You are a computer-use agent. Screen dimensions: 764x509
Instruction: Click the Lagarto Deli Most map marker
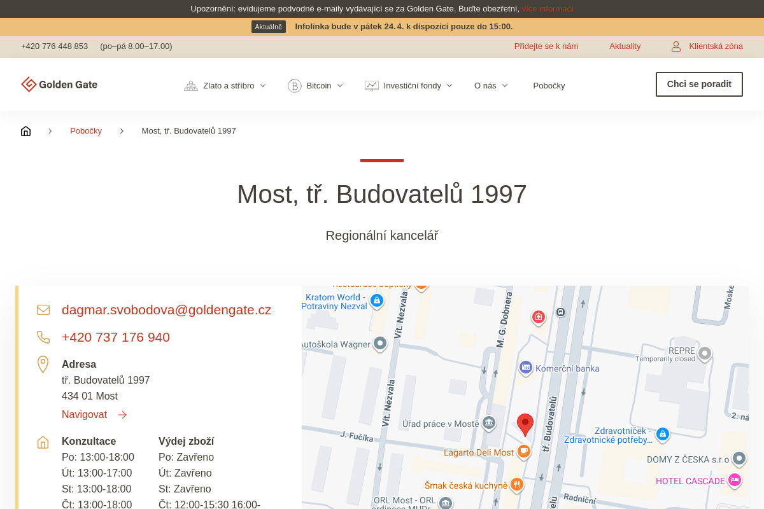click(523, 451)
